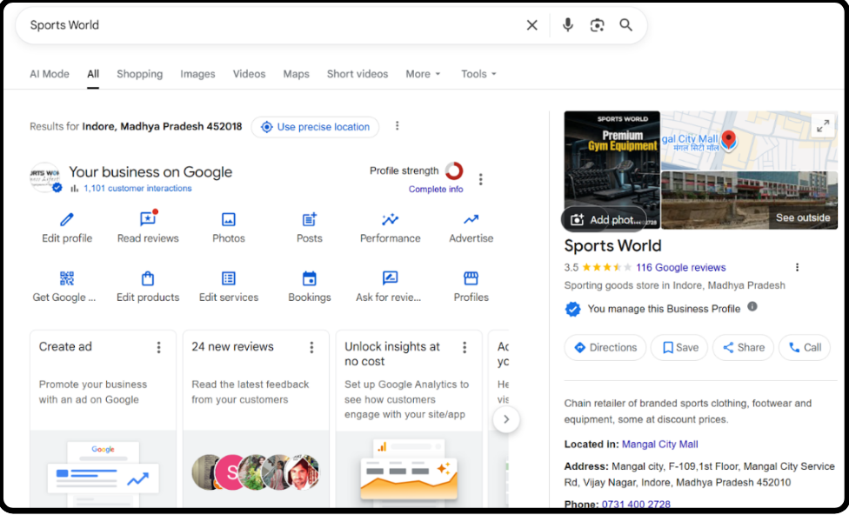
Task: Open Read reviews icon
Action: click(x=148, y=220)
